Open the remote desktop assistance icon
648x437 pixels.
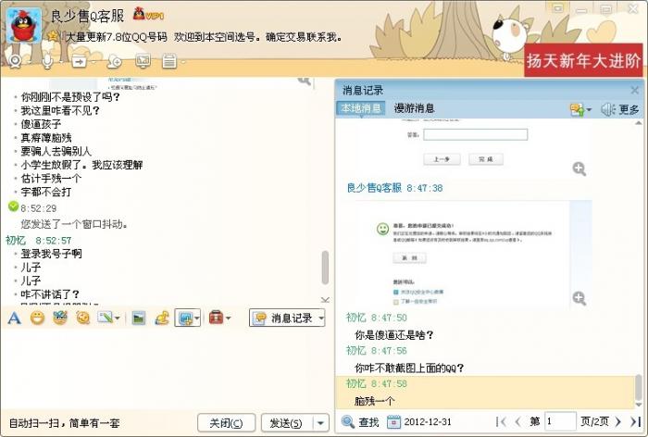(x=143, y=62)
